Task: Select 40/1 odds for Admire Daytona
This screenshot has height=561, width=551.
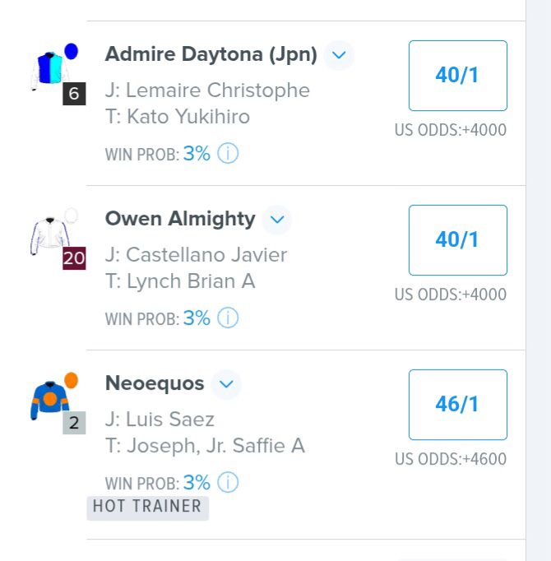Action: click(457, 76)
